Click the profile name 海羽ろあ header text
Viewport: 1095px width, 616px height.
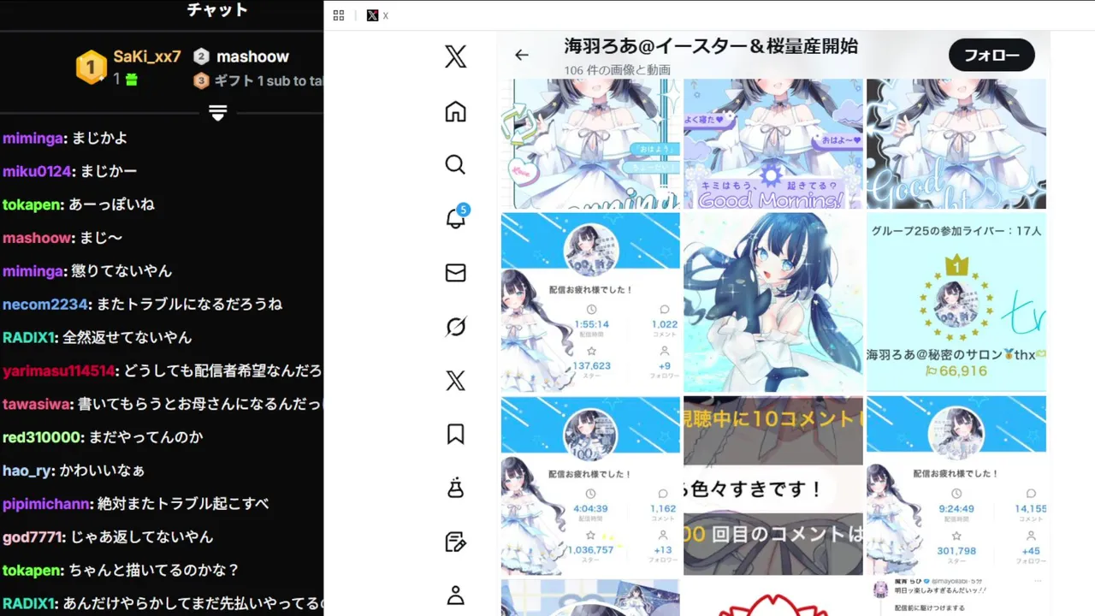click(x=711, y=46)
